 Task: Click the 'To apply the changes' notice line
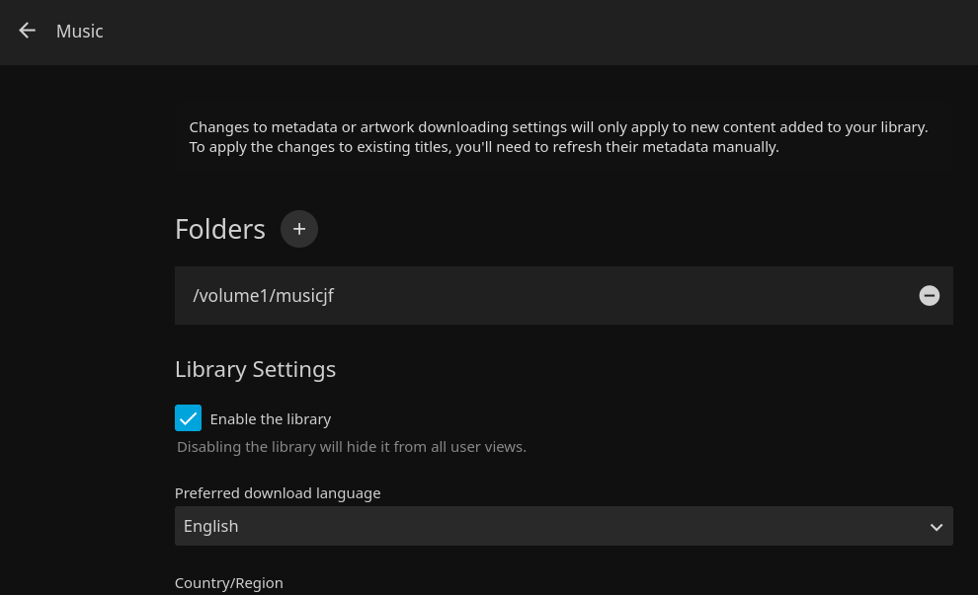pos(484,147)
